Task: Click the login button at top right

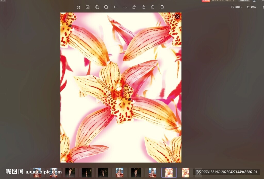Action: click(x=244, y=1)
